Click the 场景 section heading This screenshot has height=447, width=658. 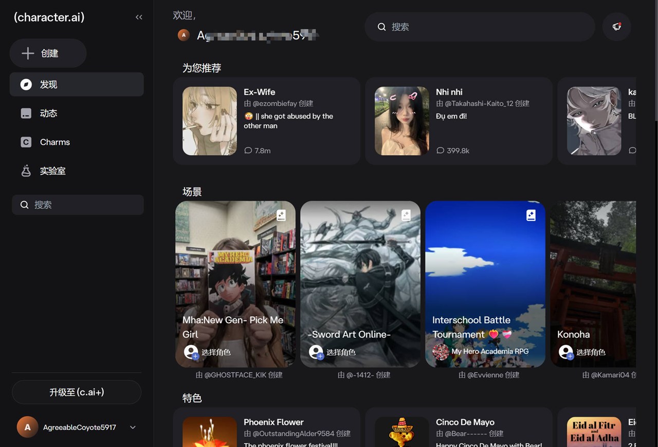(x=192, y=192)
